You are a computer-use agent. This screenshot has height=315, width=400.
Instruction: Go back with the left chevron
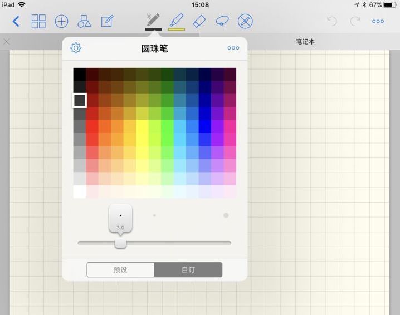[x=16, y=21]
